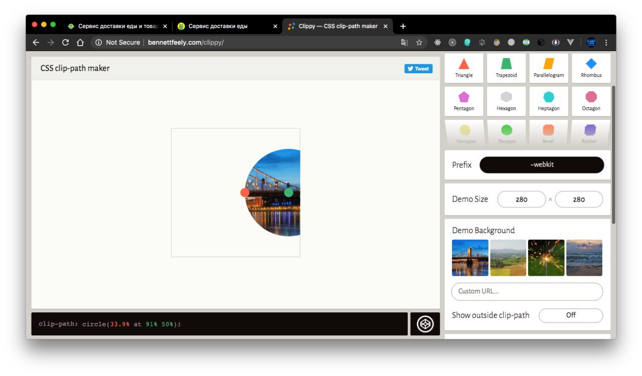Pick the Rabbet shape
This screenshot has width=642, height=376.
[590, 133]
